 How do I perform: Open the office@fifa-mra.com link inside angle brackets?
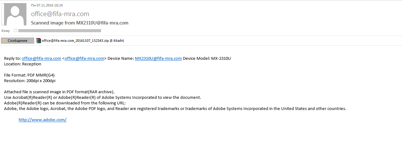[x=84, y=58]
